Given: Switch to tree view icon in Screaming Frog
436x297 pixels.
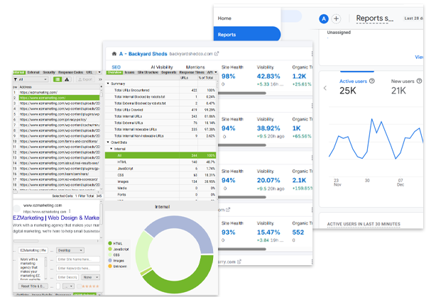Looking at the screenshot, I should [67, 79].
